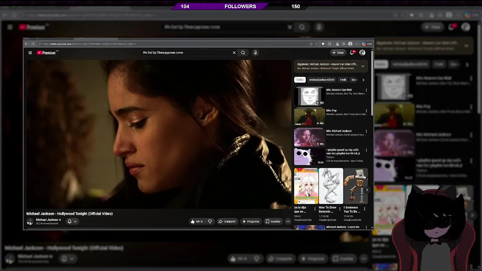The width and height of the screenshot is (482, 271).
Task: Open options for Mix: Heaven Can Wait
Action: [x=366, y=90]
